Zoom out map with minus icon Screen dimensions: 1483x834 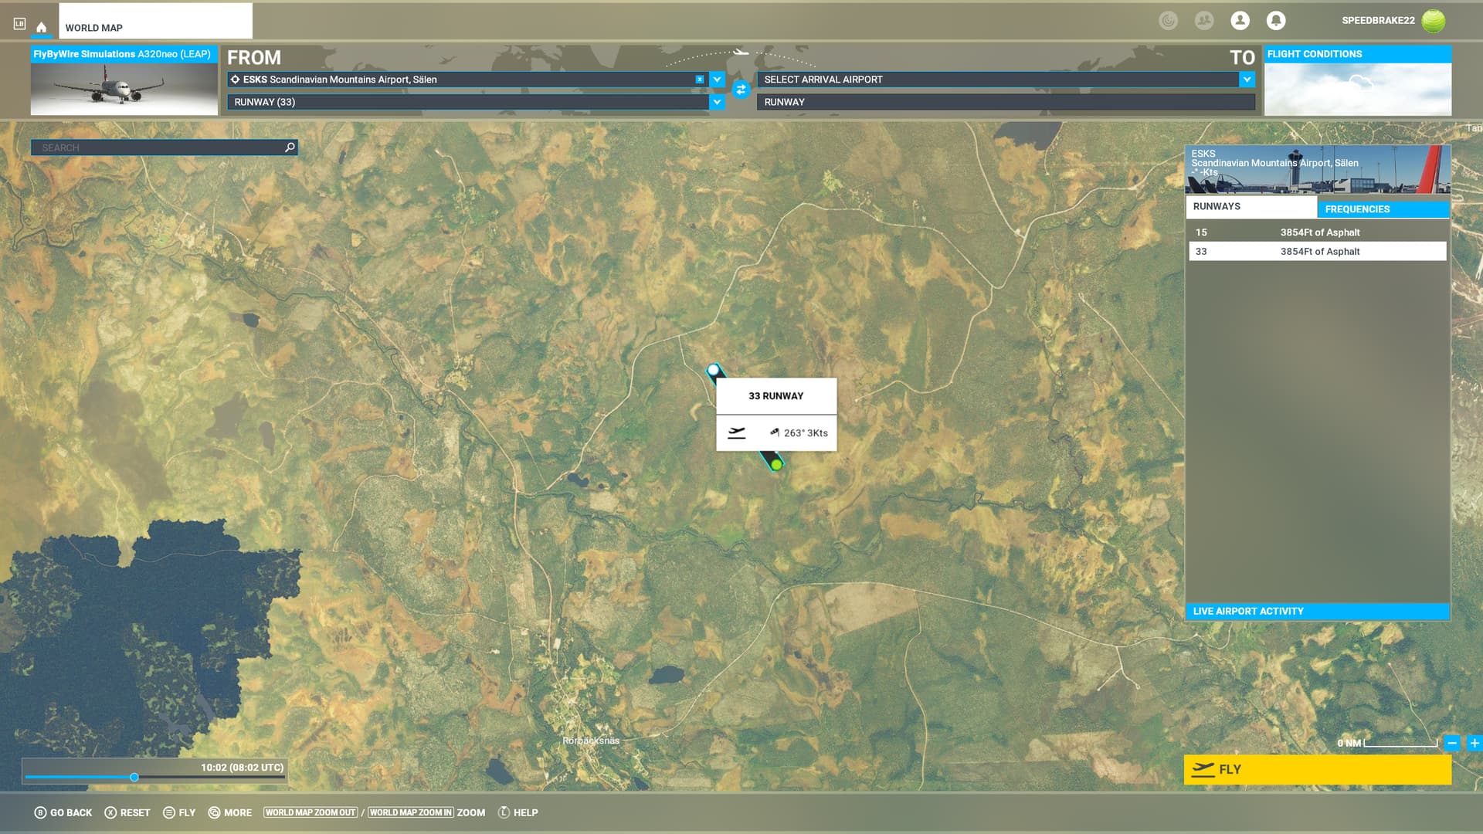point(1452,743)
